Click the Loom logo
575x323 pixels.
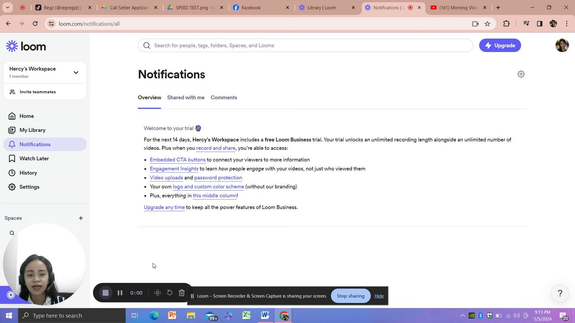tap(26, 46)
